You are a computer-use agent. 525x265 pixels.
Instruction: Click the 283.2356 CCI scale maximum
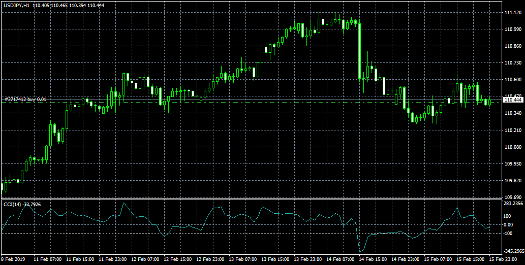tap(513, 204)
